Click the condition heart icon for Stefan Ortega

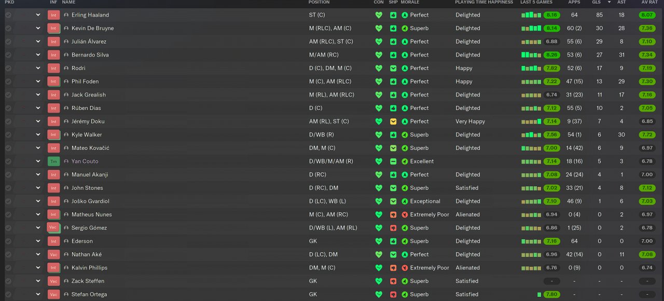[x=379, y=294]
